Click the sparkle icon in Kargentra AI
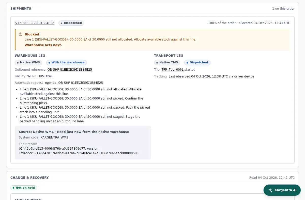The height and width of the screenshot is (200, 305). pos(270,190)
